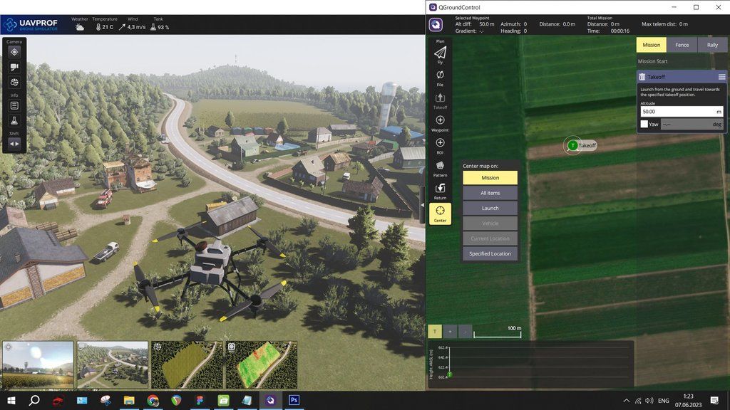This screenshot has height=410, width=730.
Task: Select the ROI tool icon
Action: pyautogui.click(x=440, y=143)
